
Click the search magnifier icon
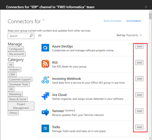(31, 36)
